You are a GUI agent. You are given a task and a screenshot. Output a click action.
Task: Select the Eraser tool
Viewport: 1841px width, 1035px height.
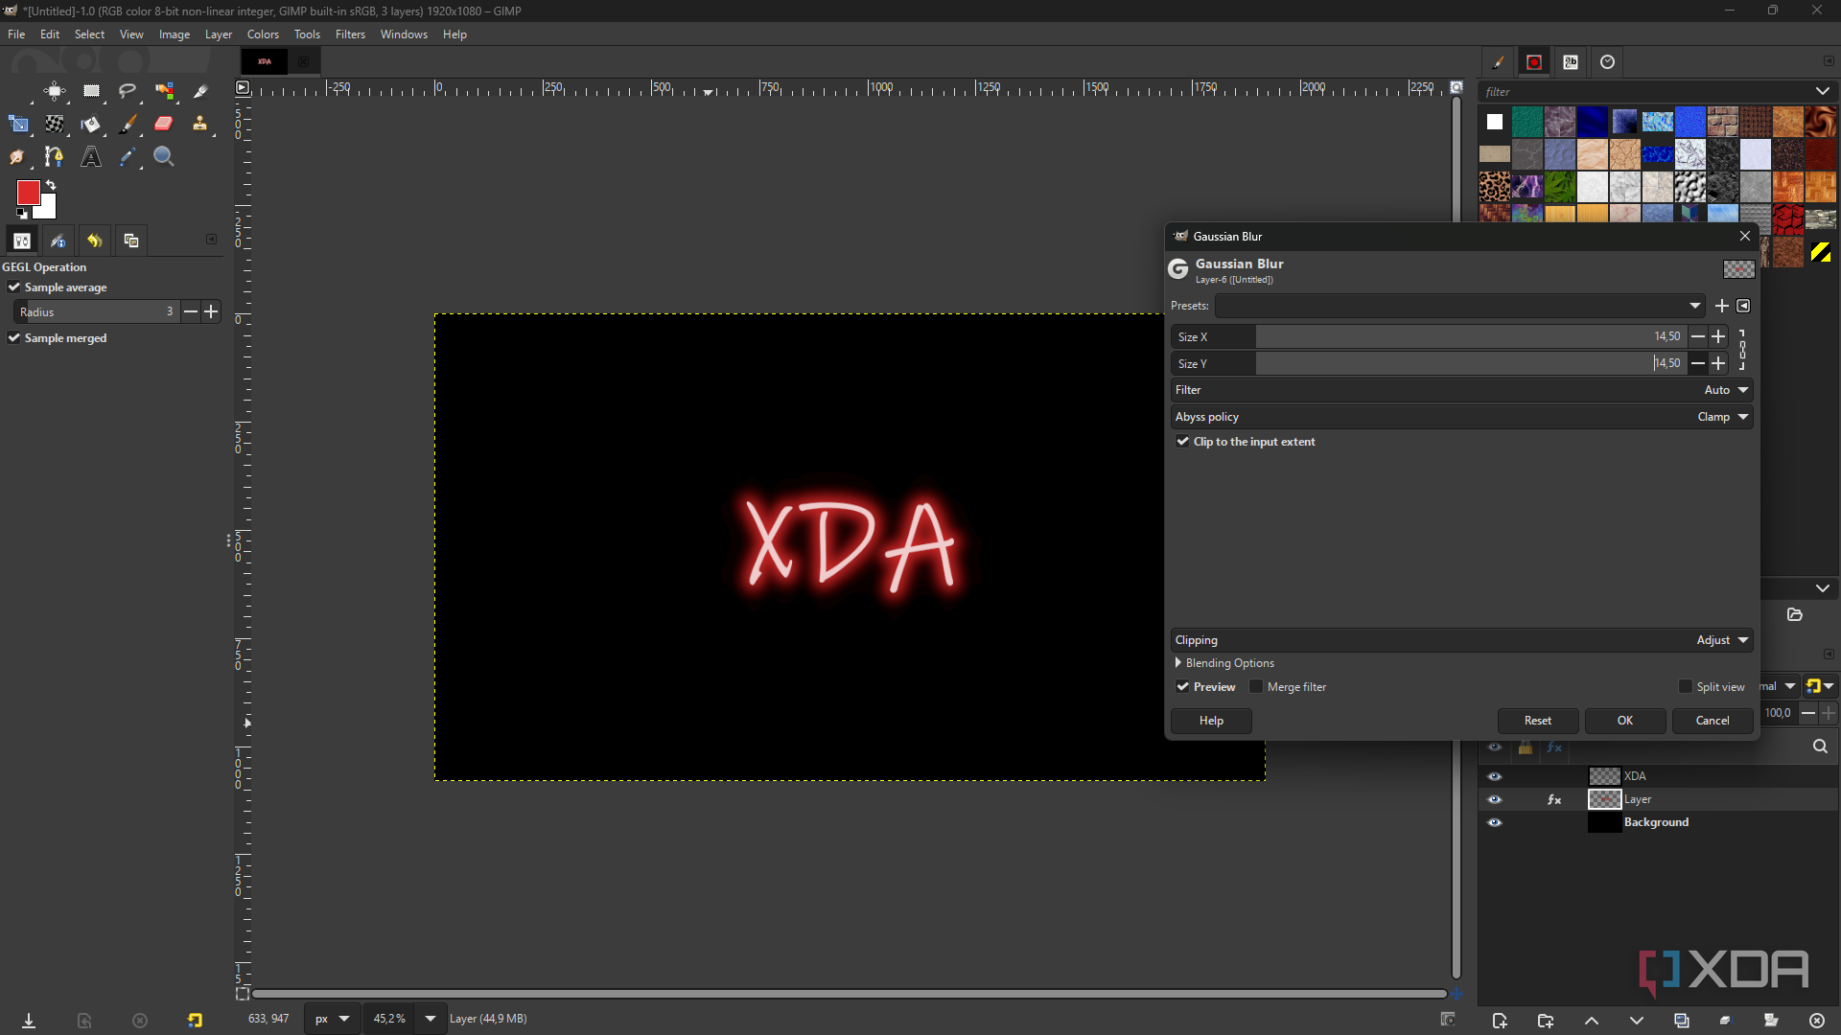coord(164,124)
